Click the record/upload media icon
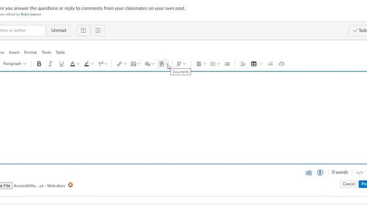The height and width of the screenshot is (206, 367). pyautogui.click(x=147, y=64)
